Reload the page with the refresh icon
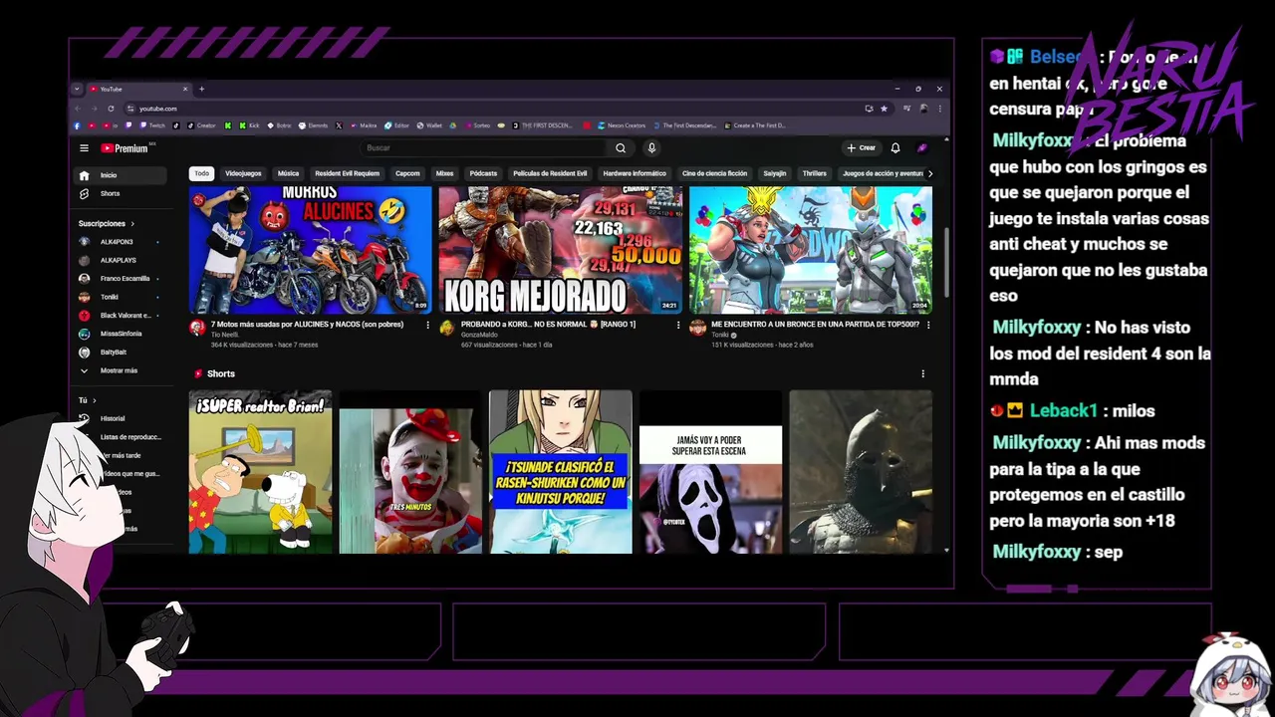This screenshot has width=1275, height=717. (x=111, y=109)
